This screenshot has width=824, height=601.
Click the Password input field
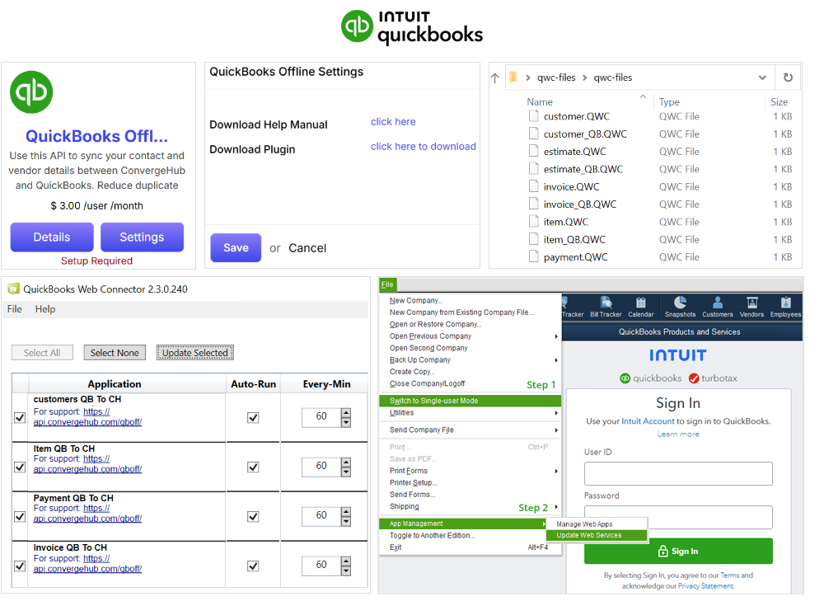pos(678,518)
